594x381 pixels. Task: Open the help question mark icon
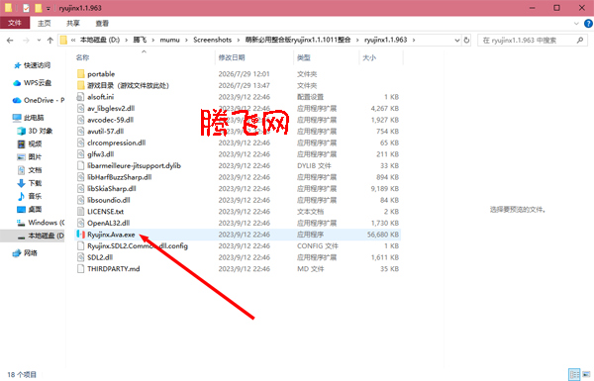click(588, 24)
